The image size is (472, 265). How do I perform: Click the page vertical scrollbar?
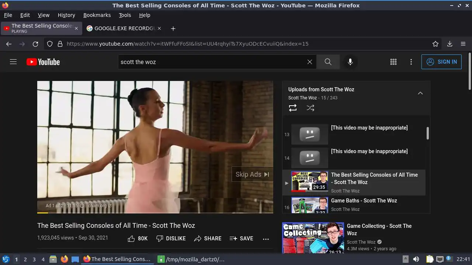pyautogui.click(x=469, y=71)
